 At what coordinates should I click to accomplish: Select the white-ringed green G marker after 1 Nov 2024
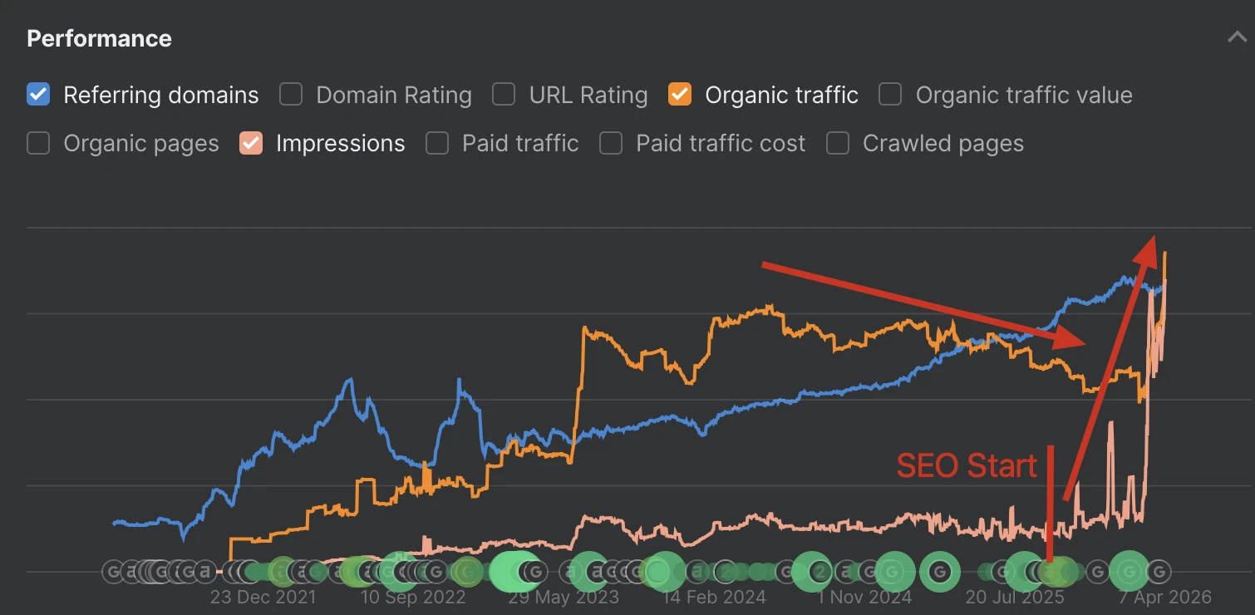coord(940,572)
